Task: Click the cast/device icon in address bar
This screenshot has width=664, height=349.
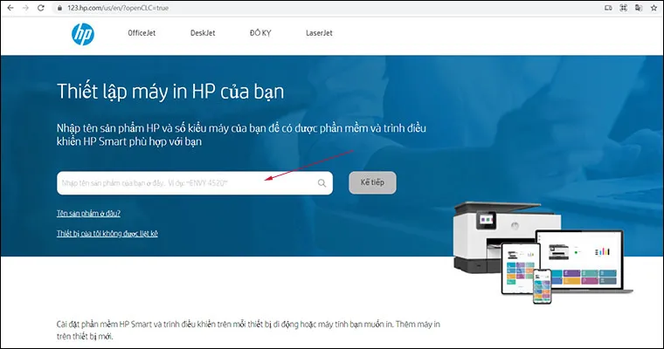Action: pyautogui.click(x=608, y=8)
